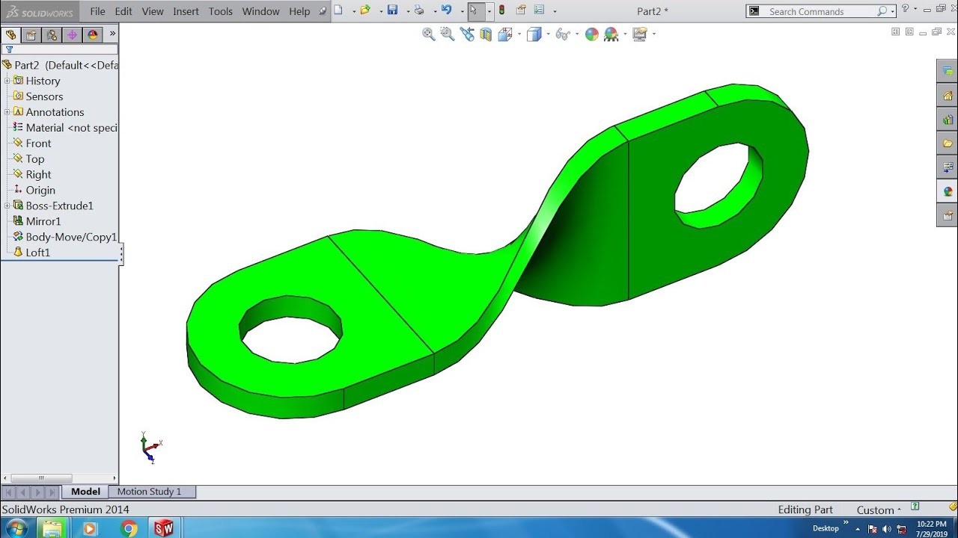The width and height of the screenshot is (958, 538).
Task: Toggle the Section View tool
Action: (x=486, y=34)
